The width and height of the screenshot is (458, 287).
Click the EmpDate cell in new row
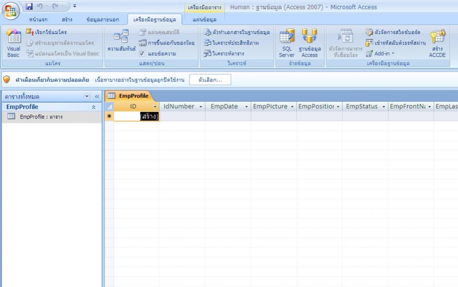228,117
